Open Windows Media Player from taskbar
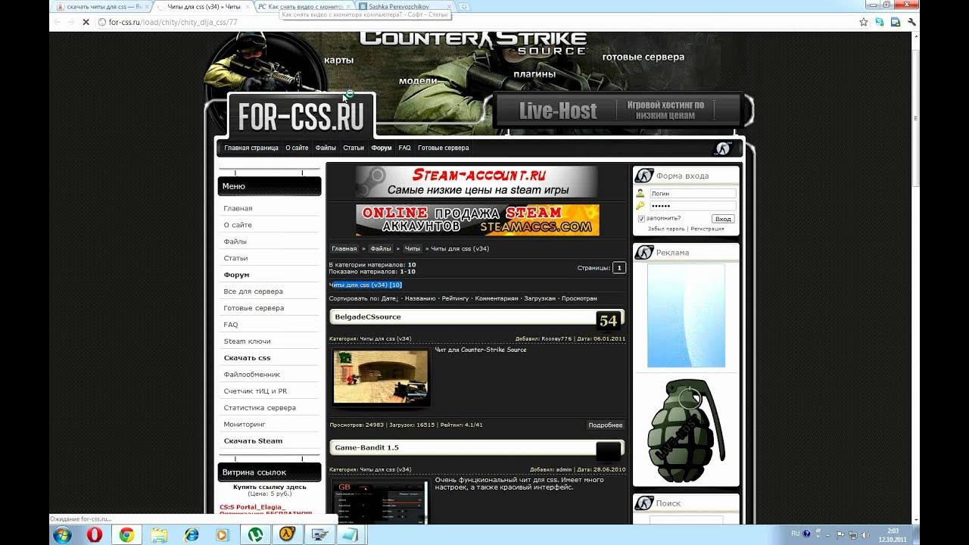This screenshot has height=545, width=969. pyautogui.click(x=223, y=534)
